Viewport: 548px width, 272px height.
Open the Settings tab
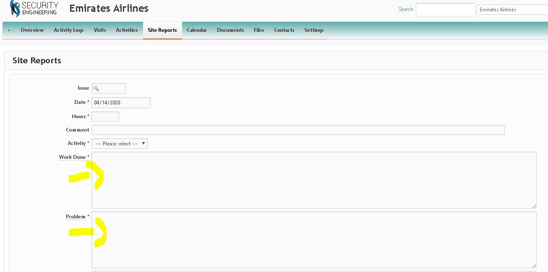[314, 30]
